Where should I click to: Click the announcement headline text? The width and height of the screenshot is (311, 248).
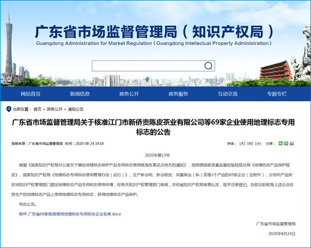(x=153, y=127)
